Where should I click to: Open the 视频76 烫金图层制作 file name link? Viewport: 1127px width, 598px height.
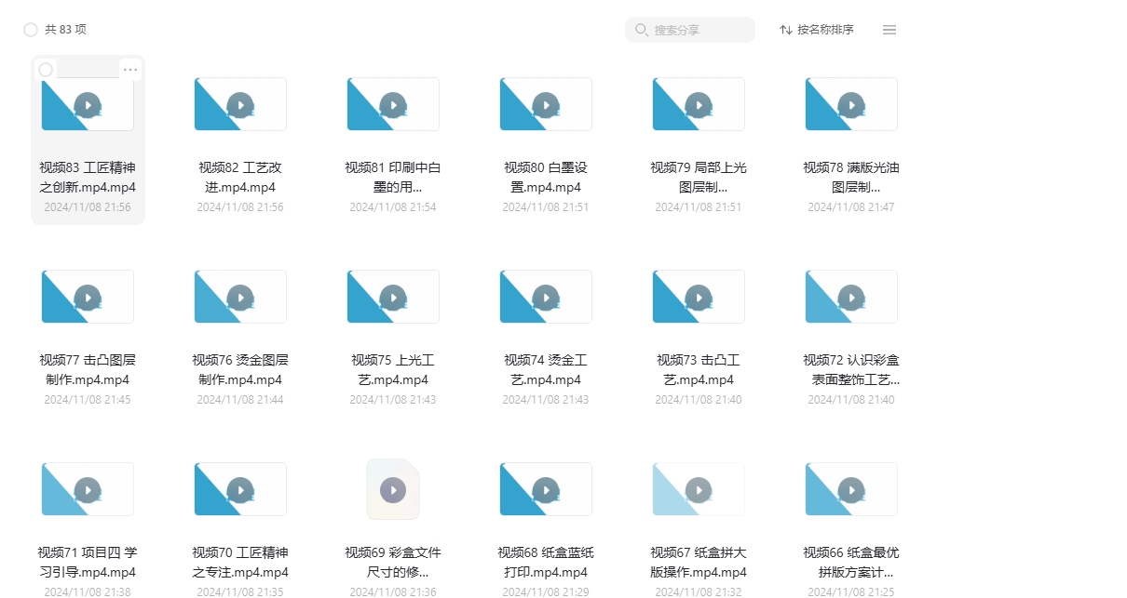240,369
